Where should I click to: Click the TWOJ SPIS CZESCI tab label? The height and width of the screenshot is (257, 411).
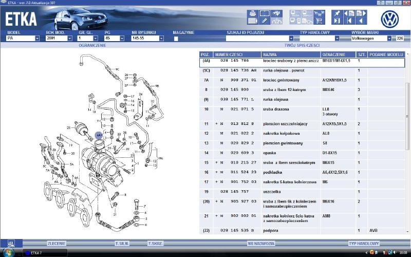[302, 45]
